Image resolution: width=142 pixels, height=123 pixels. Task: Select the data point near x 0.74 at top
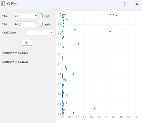coord(117,15)
